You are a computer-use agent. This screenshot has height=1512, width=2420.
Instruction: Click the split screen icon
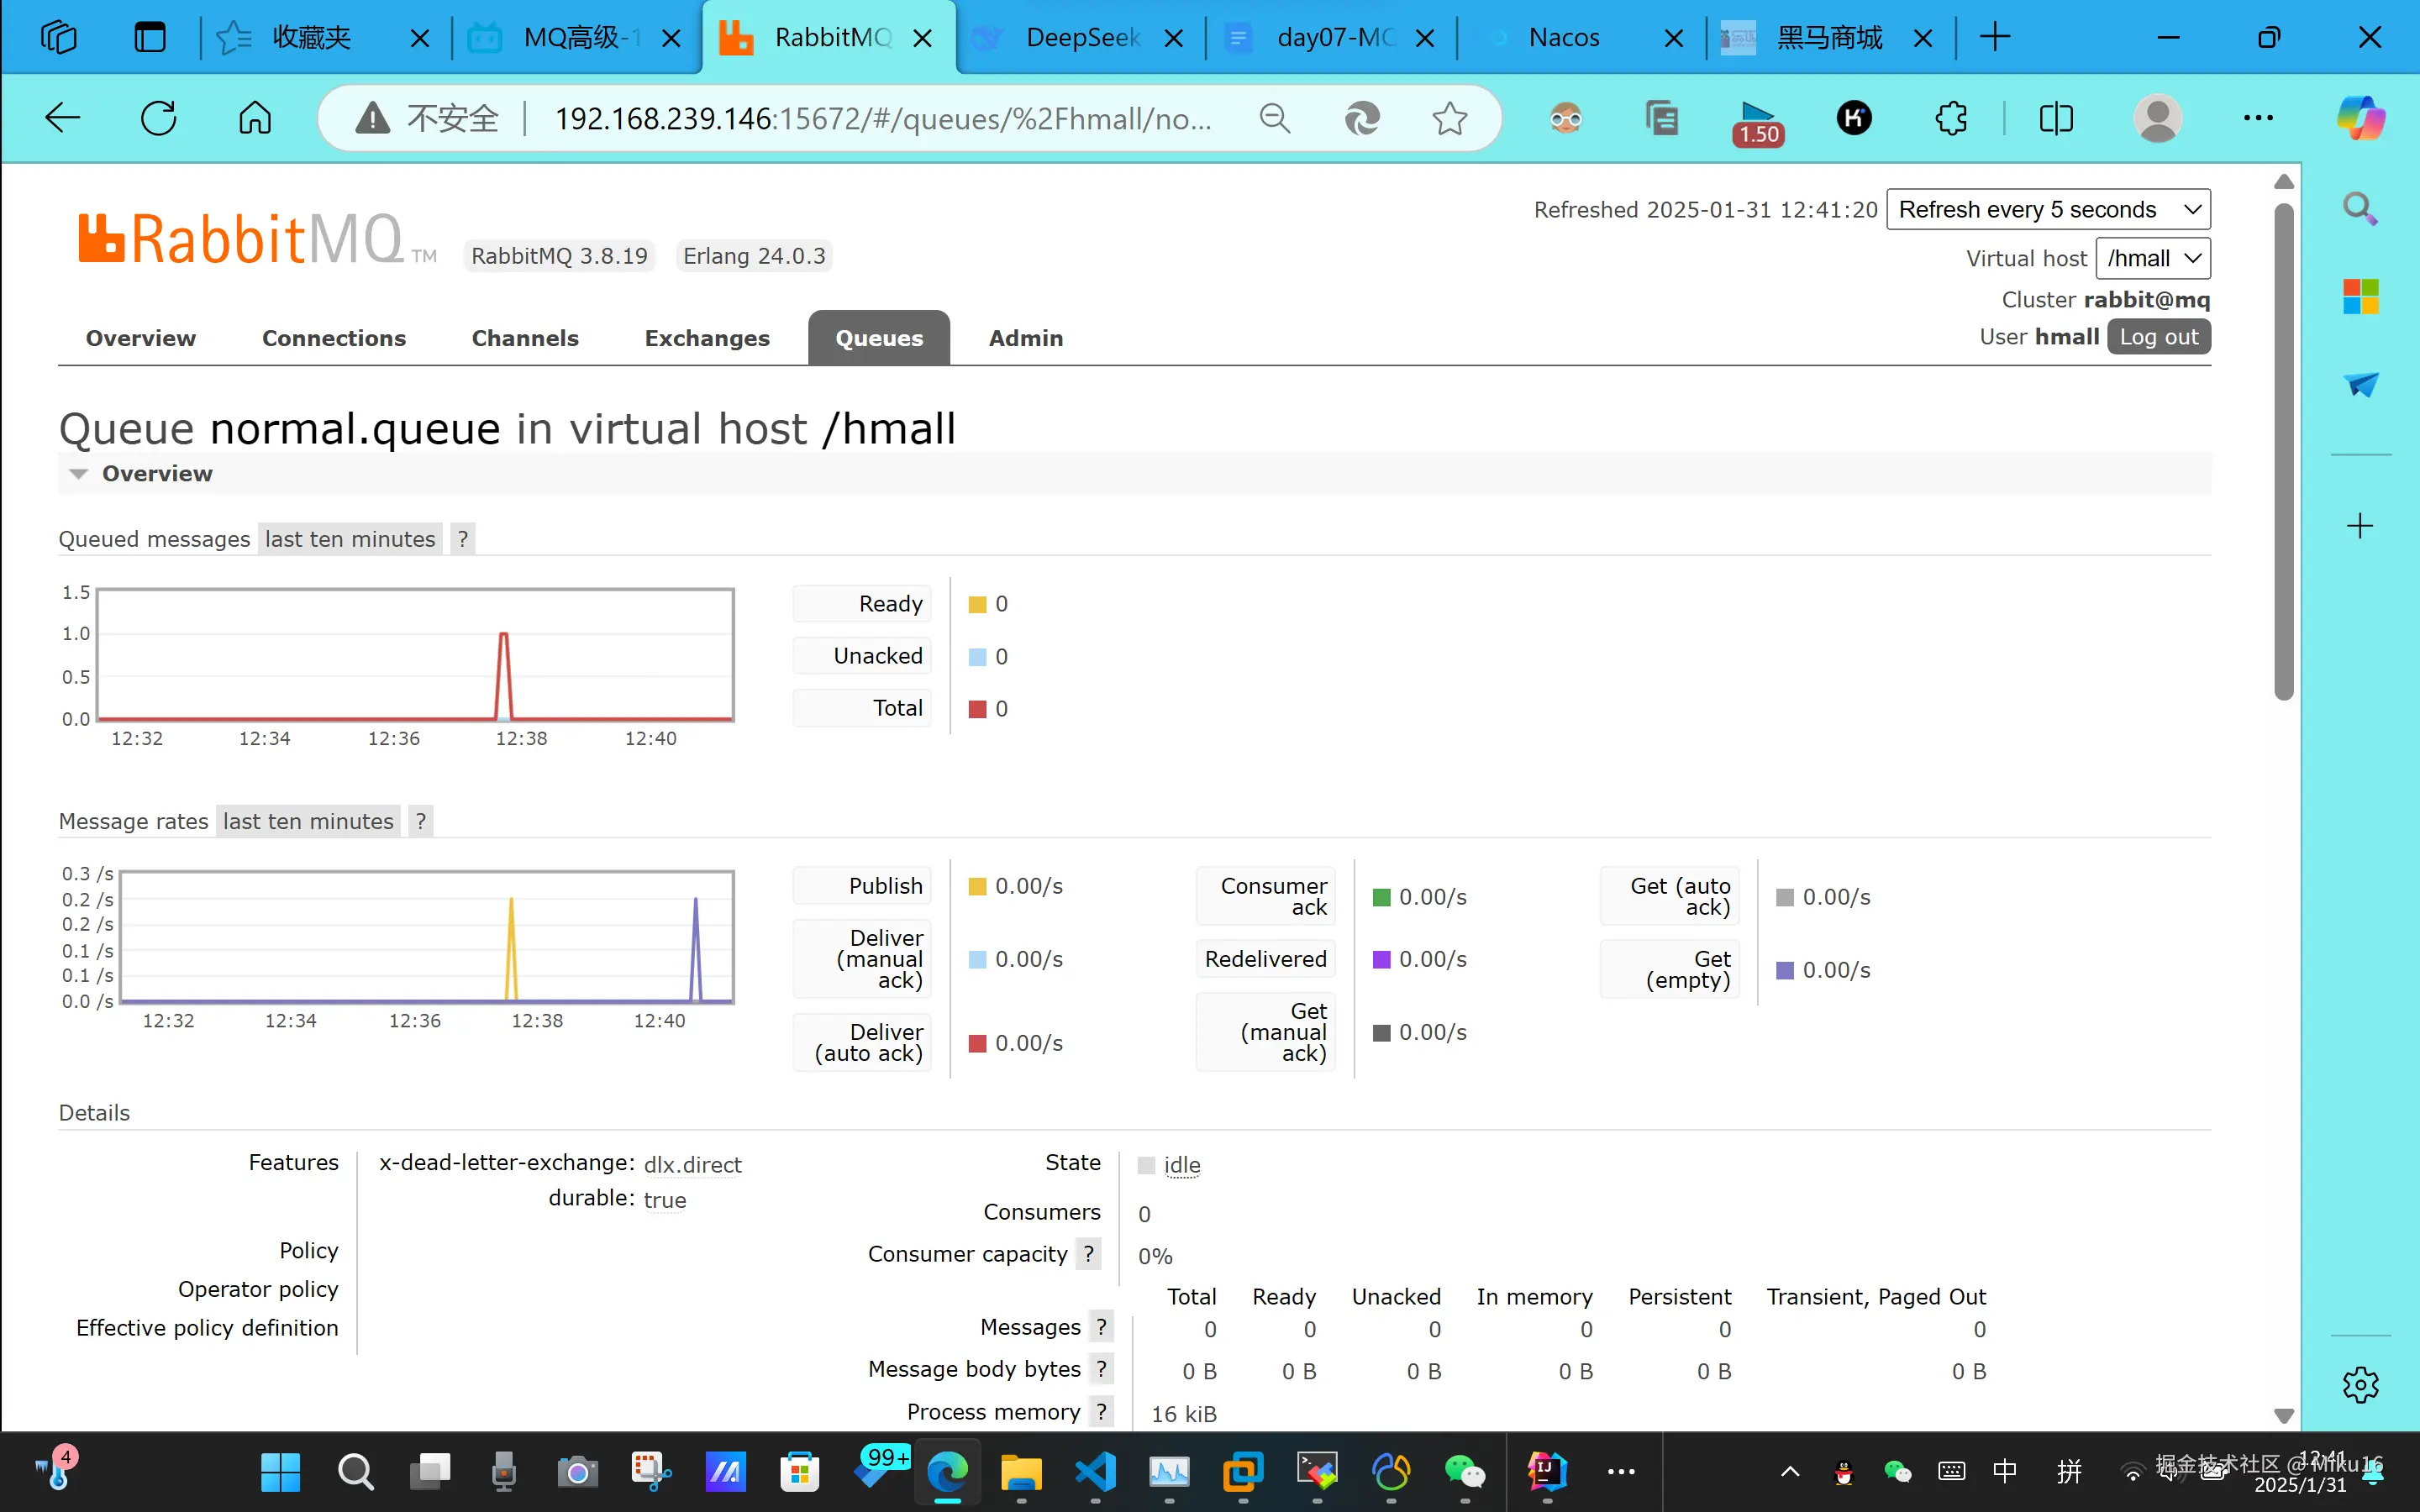coord(2055,118)
